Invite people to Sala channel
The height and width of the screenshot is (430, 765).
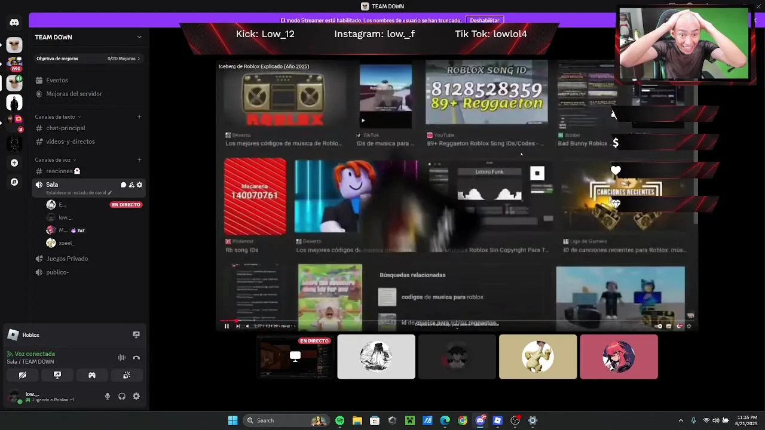click(x=131, y=185)
